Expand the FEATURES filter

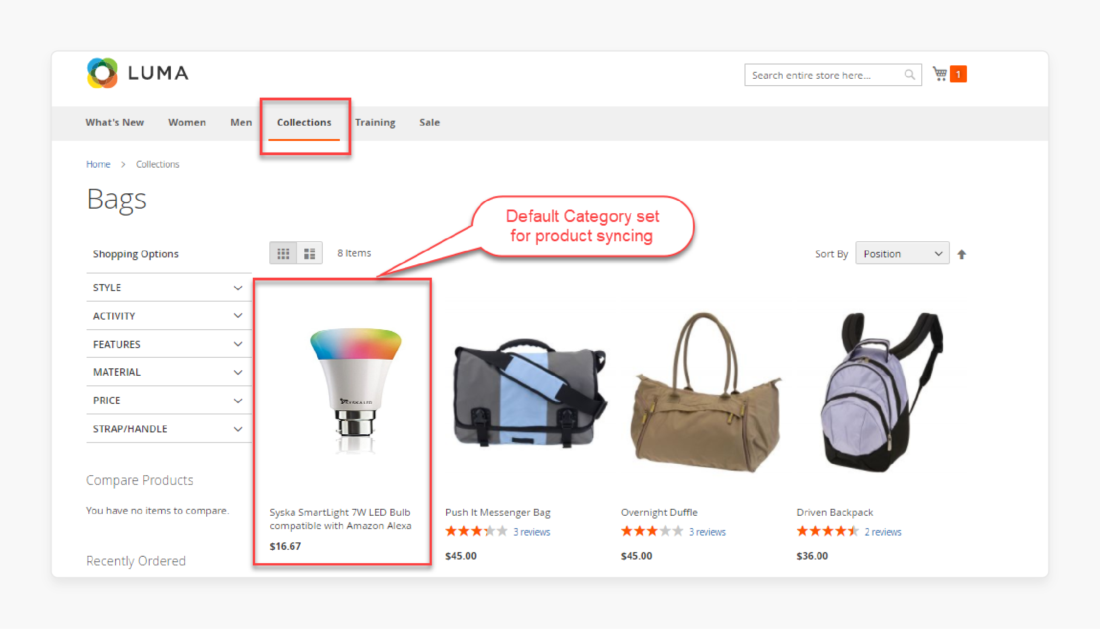click(x=169, y=344)
